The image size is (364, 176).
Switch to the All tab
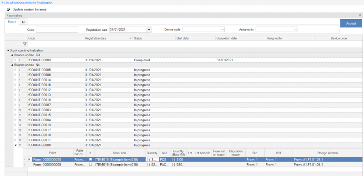pyautogui.click(x=24, y=22)
